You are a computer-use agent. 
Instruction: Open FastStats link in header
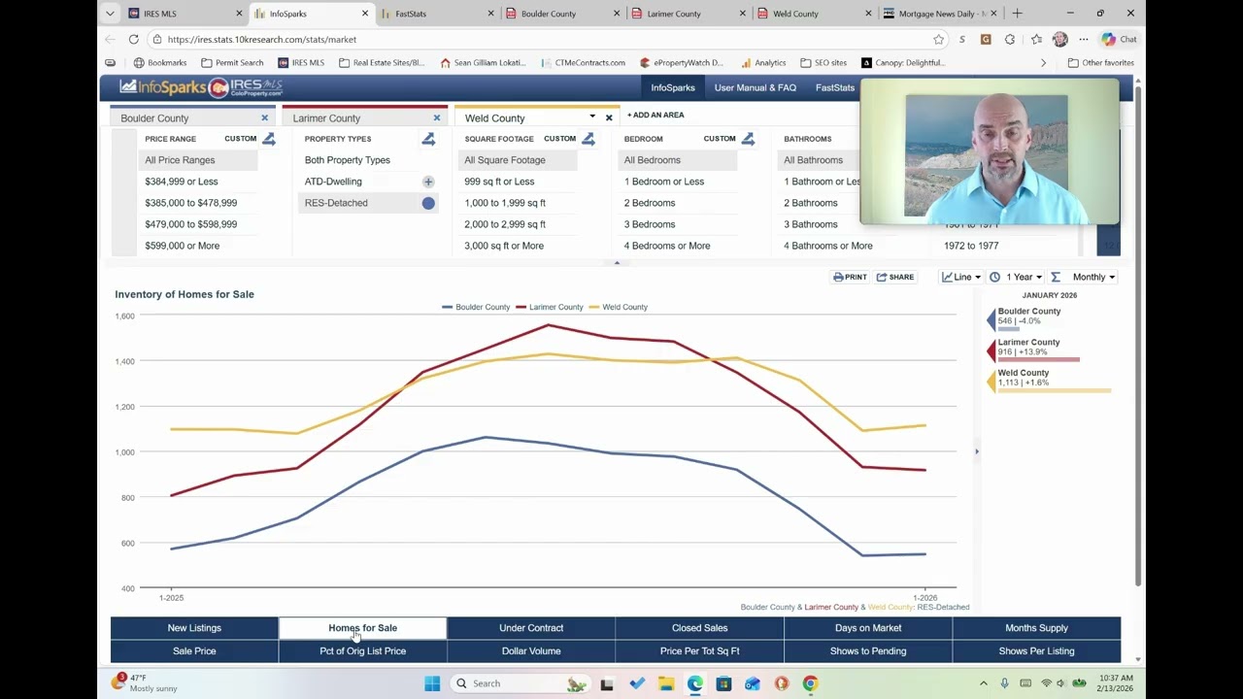835,87
